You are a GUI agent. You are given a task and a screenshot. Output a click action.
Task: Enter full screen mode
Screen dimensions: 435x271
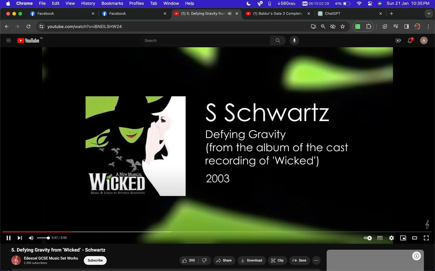(x=426, y=238)
